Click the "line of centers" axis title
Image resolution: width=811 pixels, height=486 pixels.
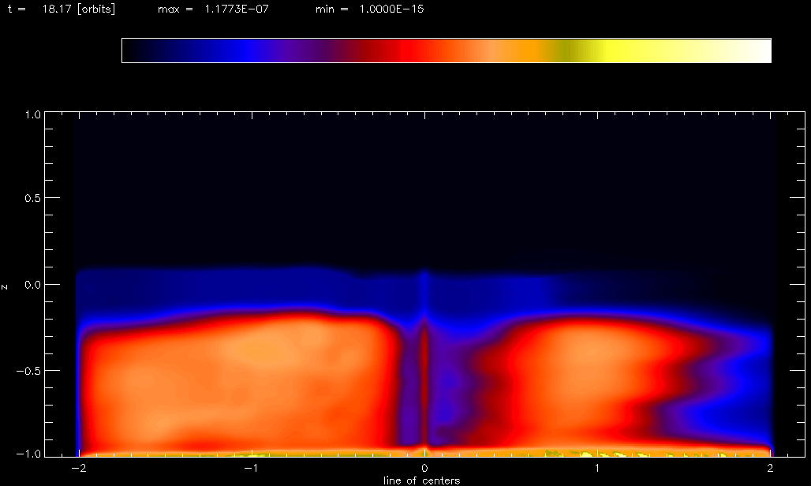coord(421,480)
